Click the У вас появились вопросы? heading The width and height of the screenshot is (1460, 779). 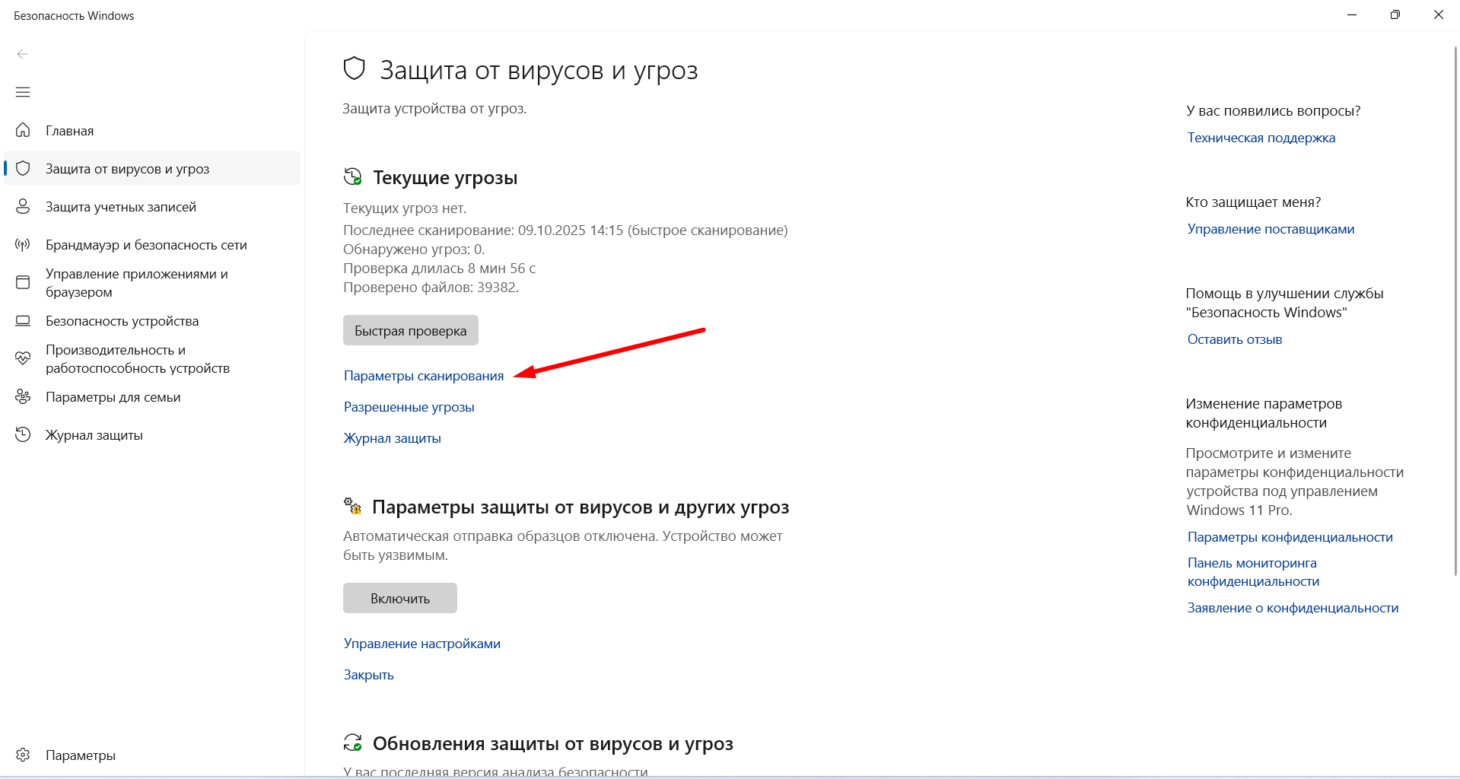coord(1274,110)
